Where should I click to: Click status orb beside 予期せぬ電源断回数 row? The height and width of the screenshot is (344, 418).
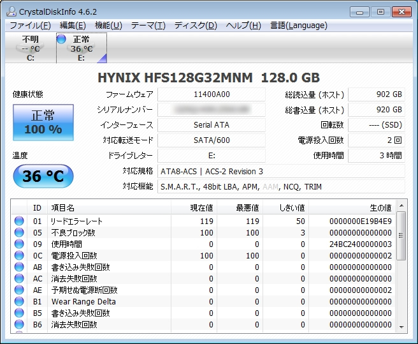tap(19, 290)
